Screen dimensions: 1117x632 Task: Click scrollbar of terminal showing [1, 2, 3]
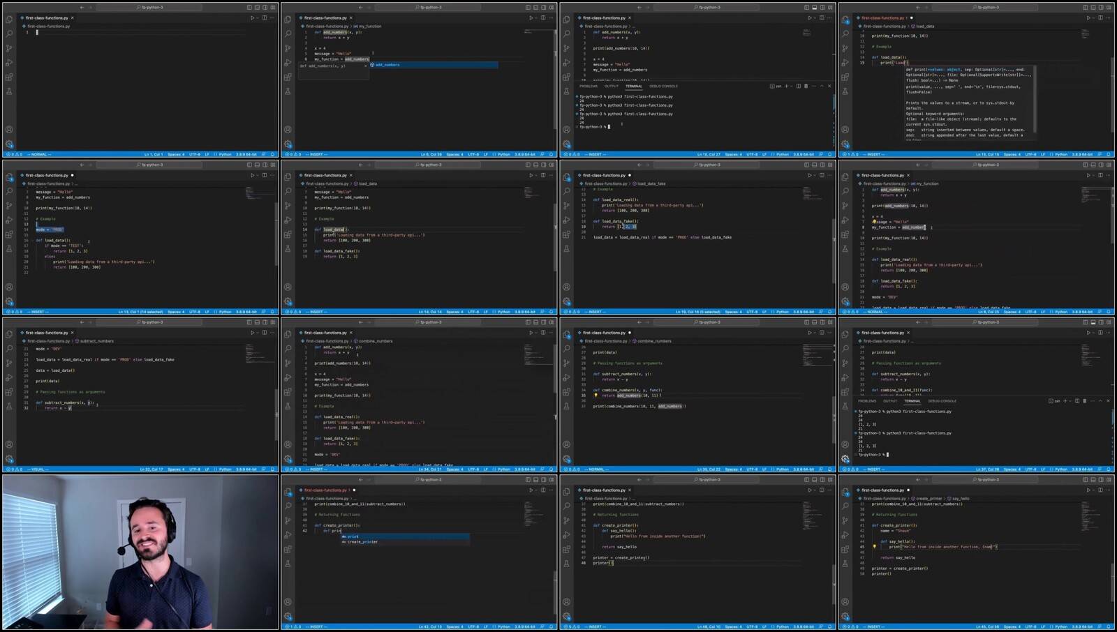point(1113,419)
